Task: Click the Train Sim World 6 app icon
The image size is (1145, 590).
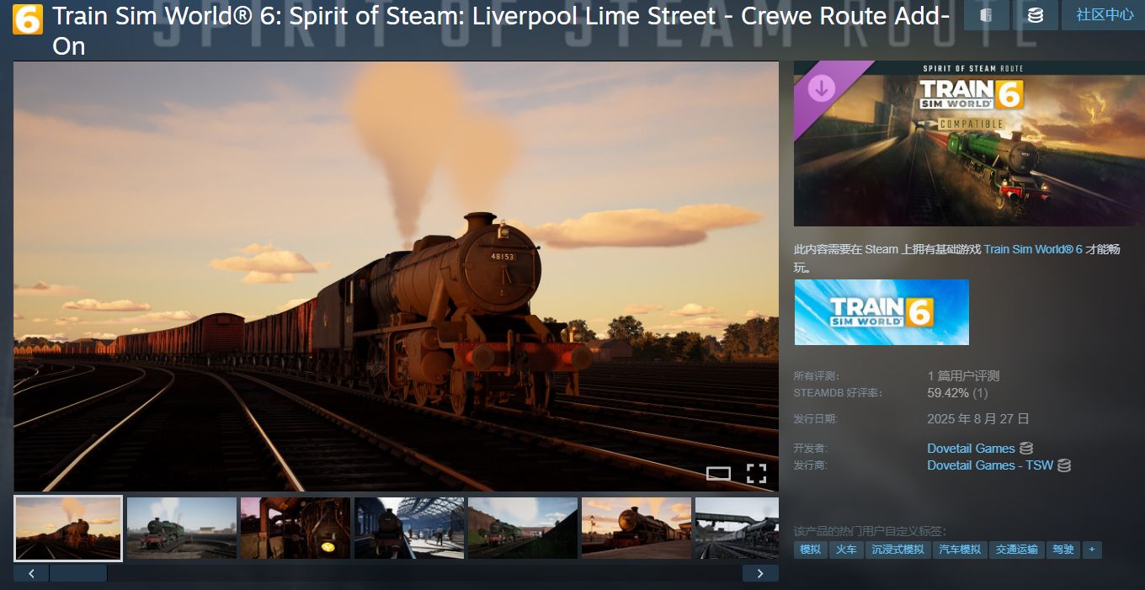Action: (28, 19)
